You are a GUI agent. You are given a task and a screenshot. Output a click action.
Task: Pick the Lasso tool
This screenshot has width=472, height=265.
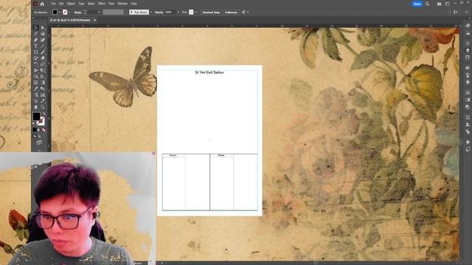43,34
